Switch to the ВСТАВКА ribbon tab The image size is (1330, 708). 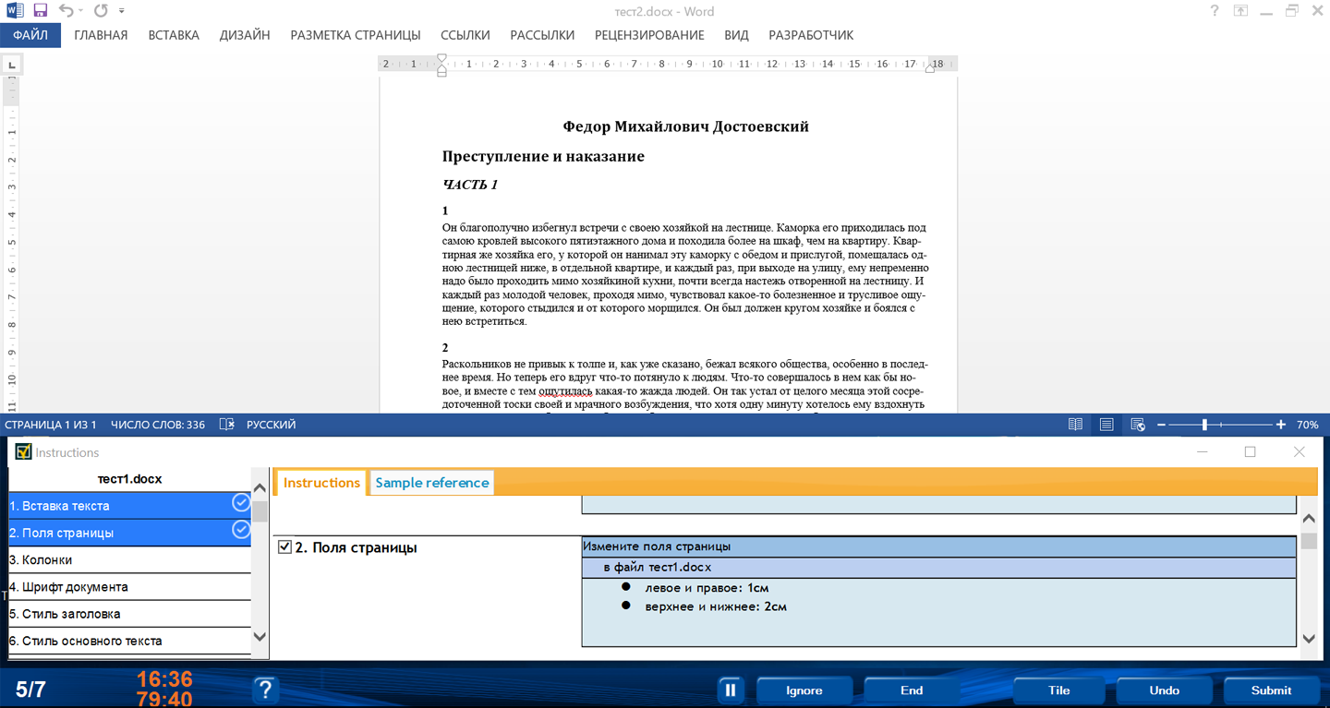tap(174, 35)
